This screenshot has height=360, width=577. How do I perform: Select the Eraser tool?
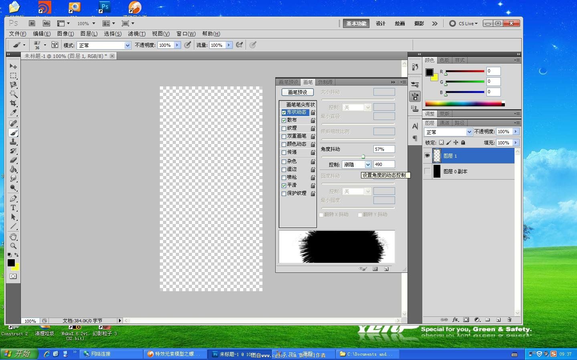(x=13, y=160)
